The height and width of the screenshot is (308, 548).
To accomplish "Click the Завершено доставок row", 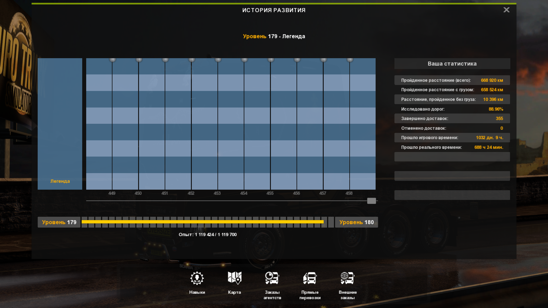I will point(452,118).
